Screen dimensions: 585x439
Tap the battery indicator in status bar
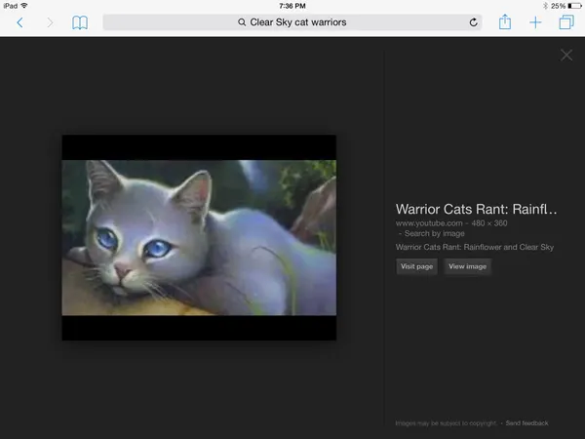(x=574, y=6)
